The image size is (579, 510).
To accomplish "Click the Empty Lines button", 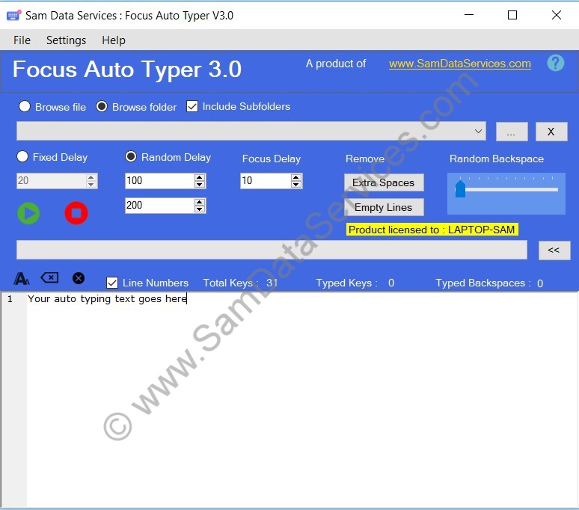I will (x=384, y=207).
